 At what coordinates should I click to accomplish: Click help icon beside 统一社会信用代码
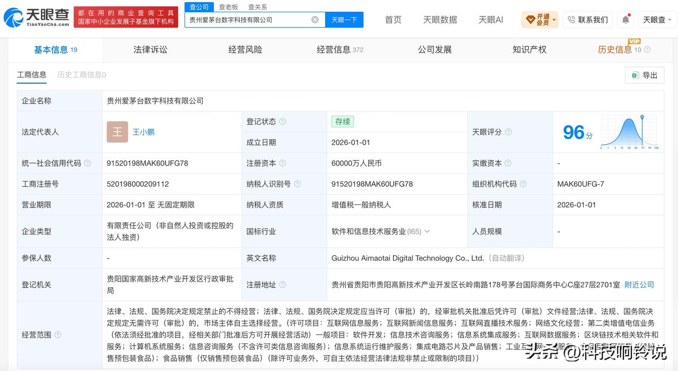[88, 163]
